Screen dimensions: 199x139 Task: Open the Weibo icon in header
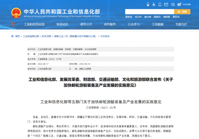179,5
